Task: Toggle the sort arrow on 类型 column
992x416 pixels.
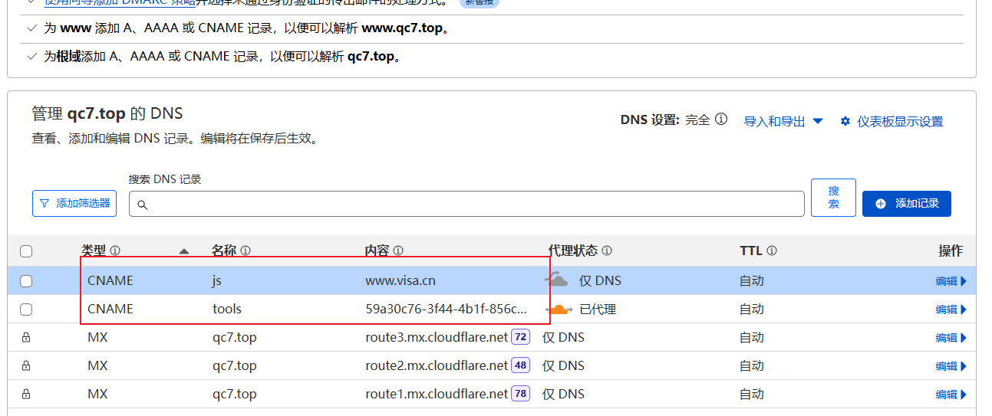Action: coord(183,251)
